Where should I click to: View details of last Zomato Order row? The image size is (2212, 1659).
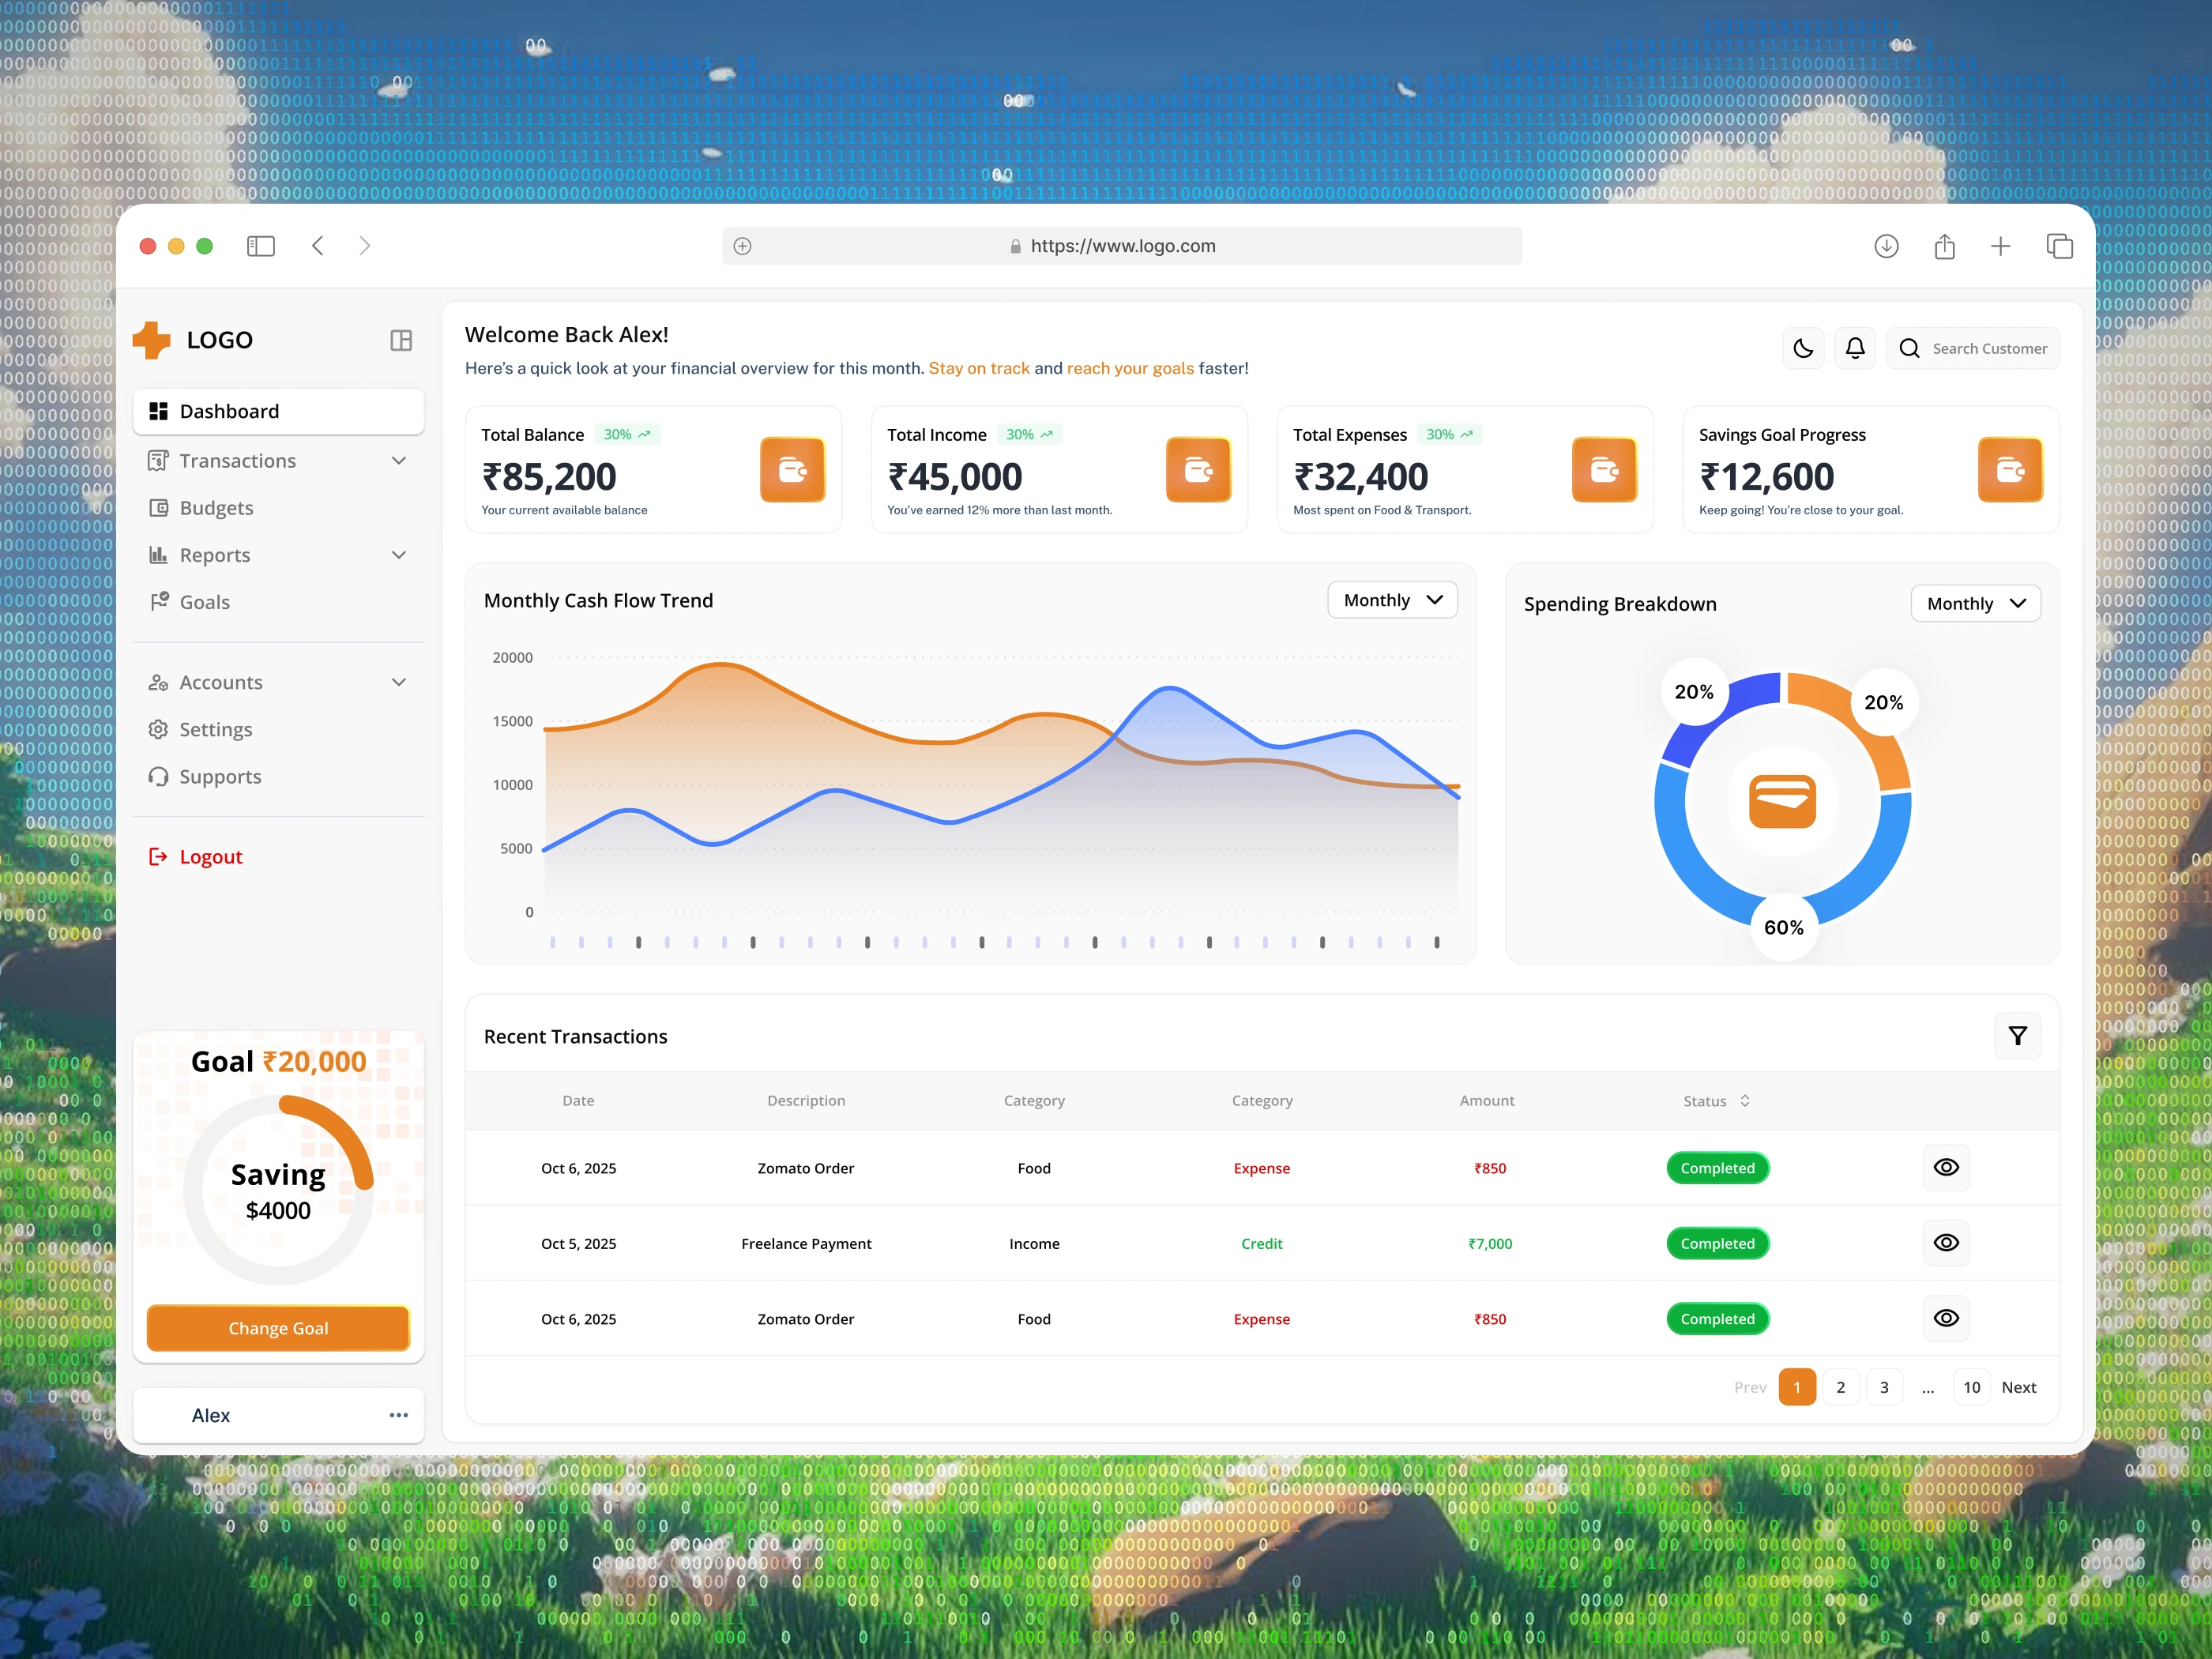(x=1946, y=1318)
